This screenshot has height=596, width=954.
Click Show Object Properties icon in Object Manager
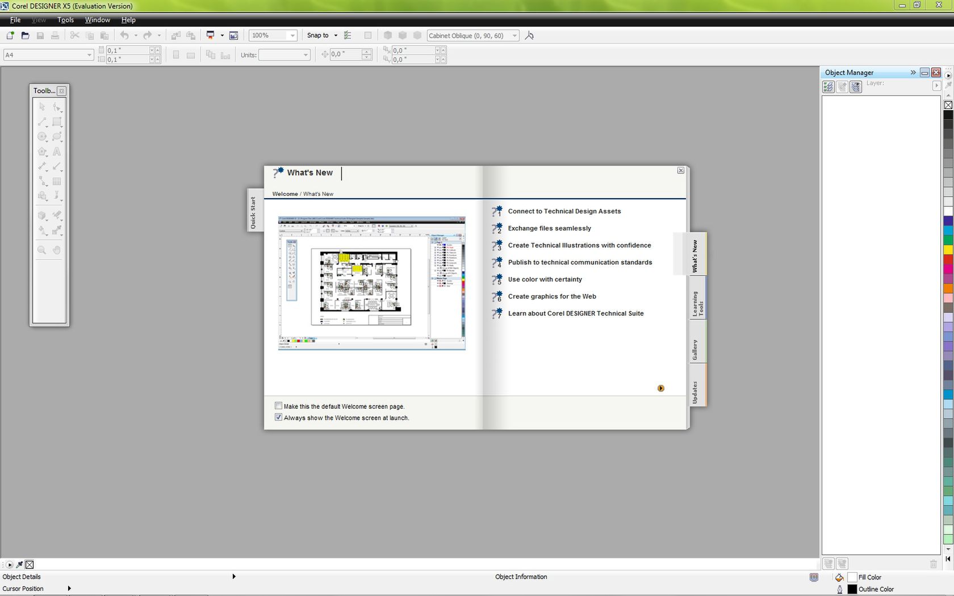click(829, 86)
